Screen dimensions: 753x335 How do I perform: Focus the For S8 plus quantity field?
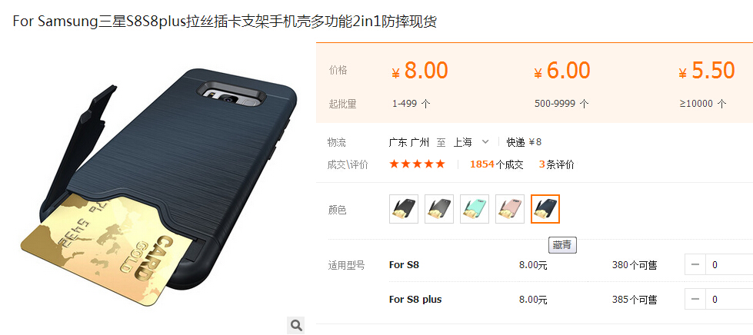(729, 300)
